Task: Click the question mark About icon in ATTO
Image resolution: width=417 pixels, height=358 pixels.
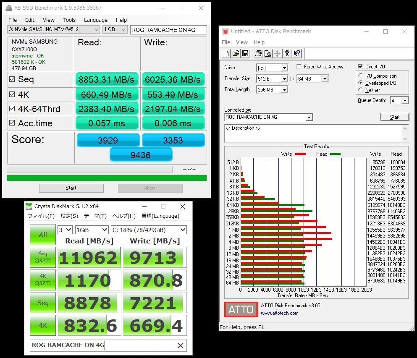Action: tap(287, 53)
